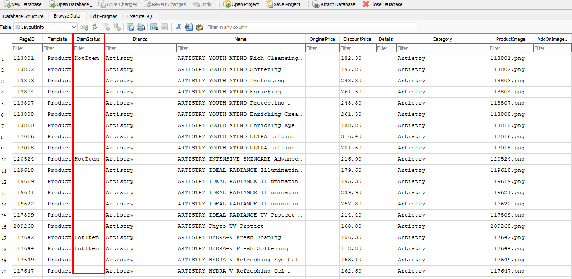The width and height of the screenshot is (572, 279).
Task: Click the AddOnImage1 column header
Action: [x=552, y=39]
